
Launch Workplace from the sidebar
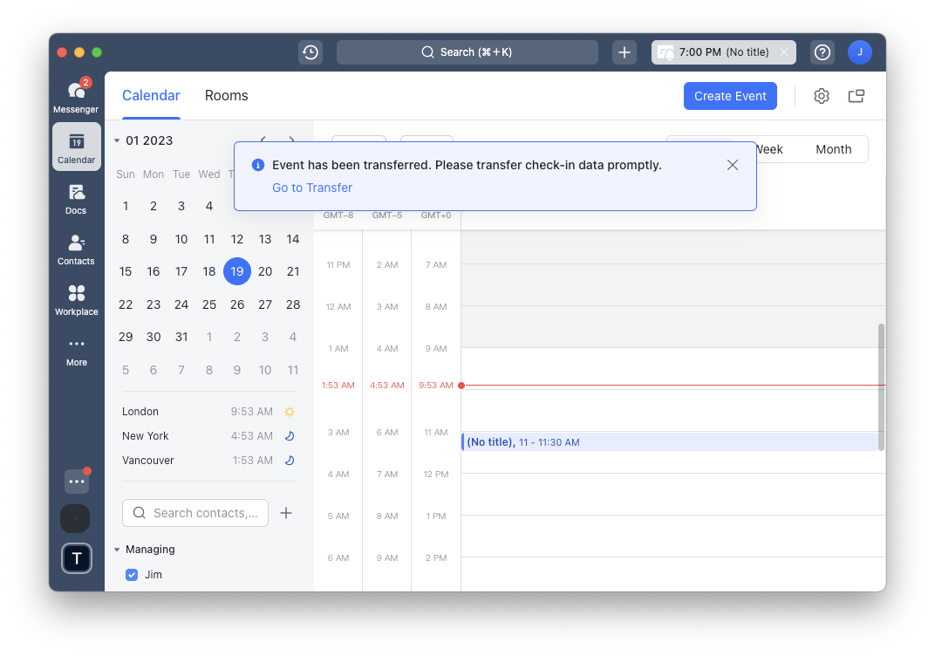(x=75, y=301)
